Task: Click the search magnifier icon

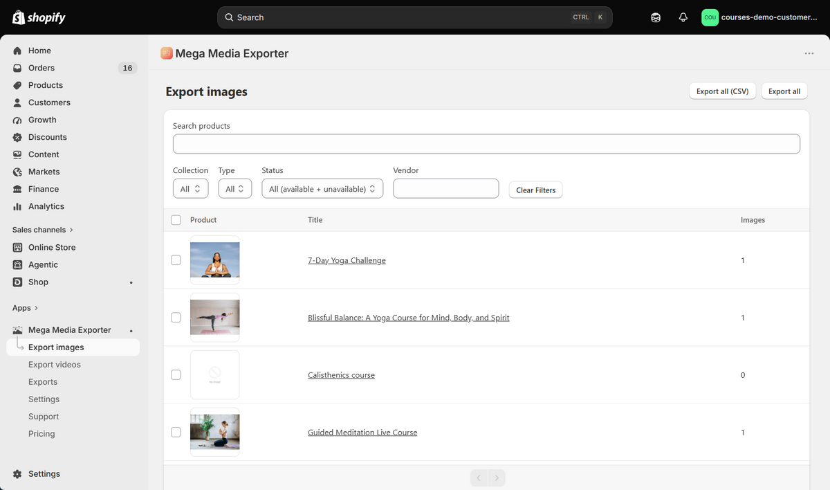Action: point(229,17)
